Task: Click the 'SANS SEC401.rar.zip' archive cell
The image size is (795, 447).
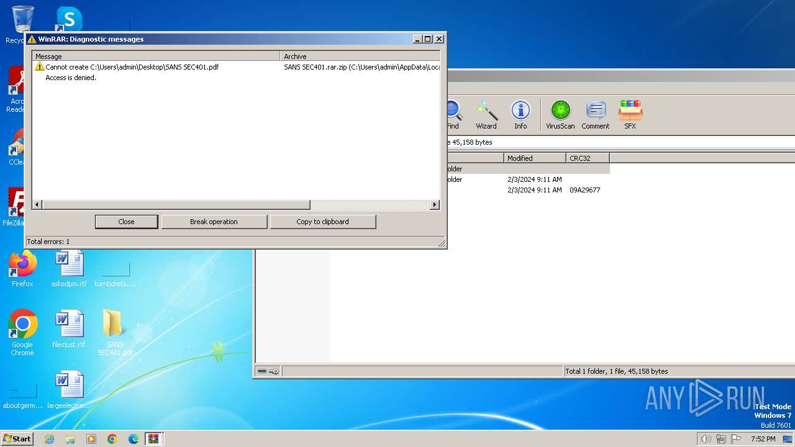Action: coord(362,67)
